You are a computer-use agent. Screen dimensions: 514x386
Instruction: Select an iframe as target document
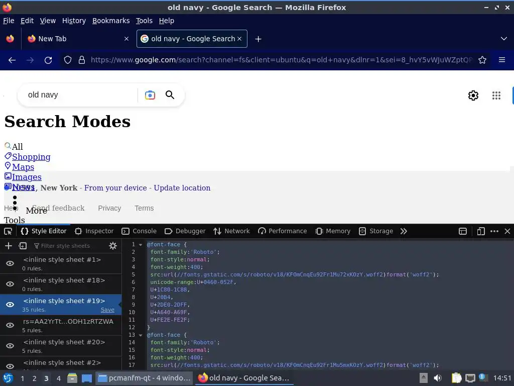tap(463, 231)
